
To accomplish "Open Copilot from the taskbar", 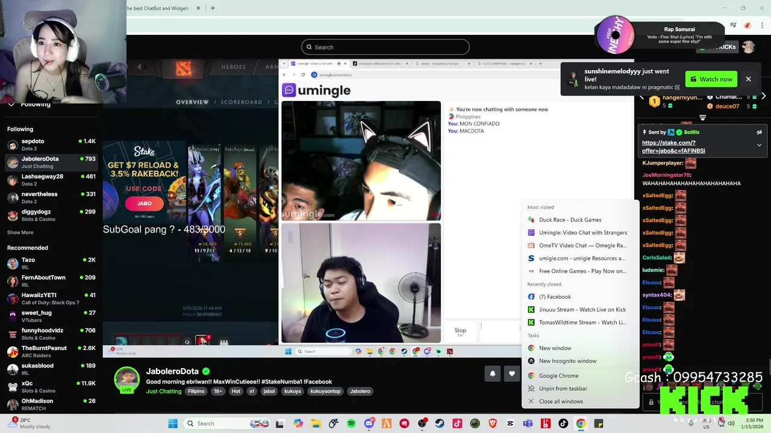I will [298, 423].
